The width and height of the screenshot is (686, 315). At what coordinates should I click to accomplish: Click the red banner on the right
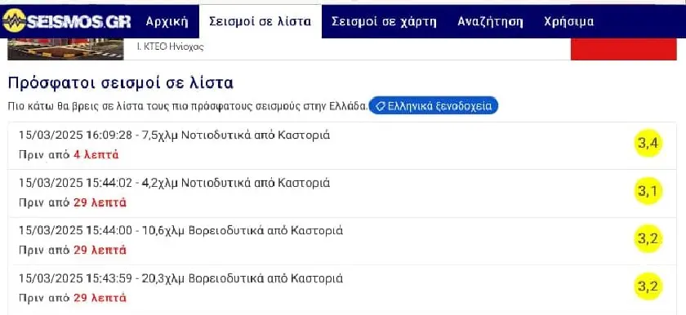[623, 49]
